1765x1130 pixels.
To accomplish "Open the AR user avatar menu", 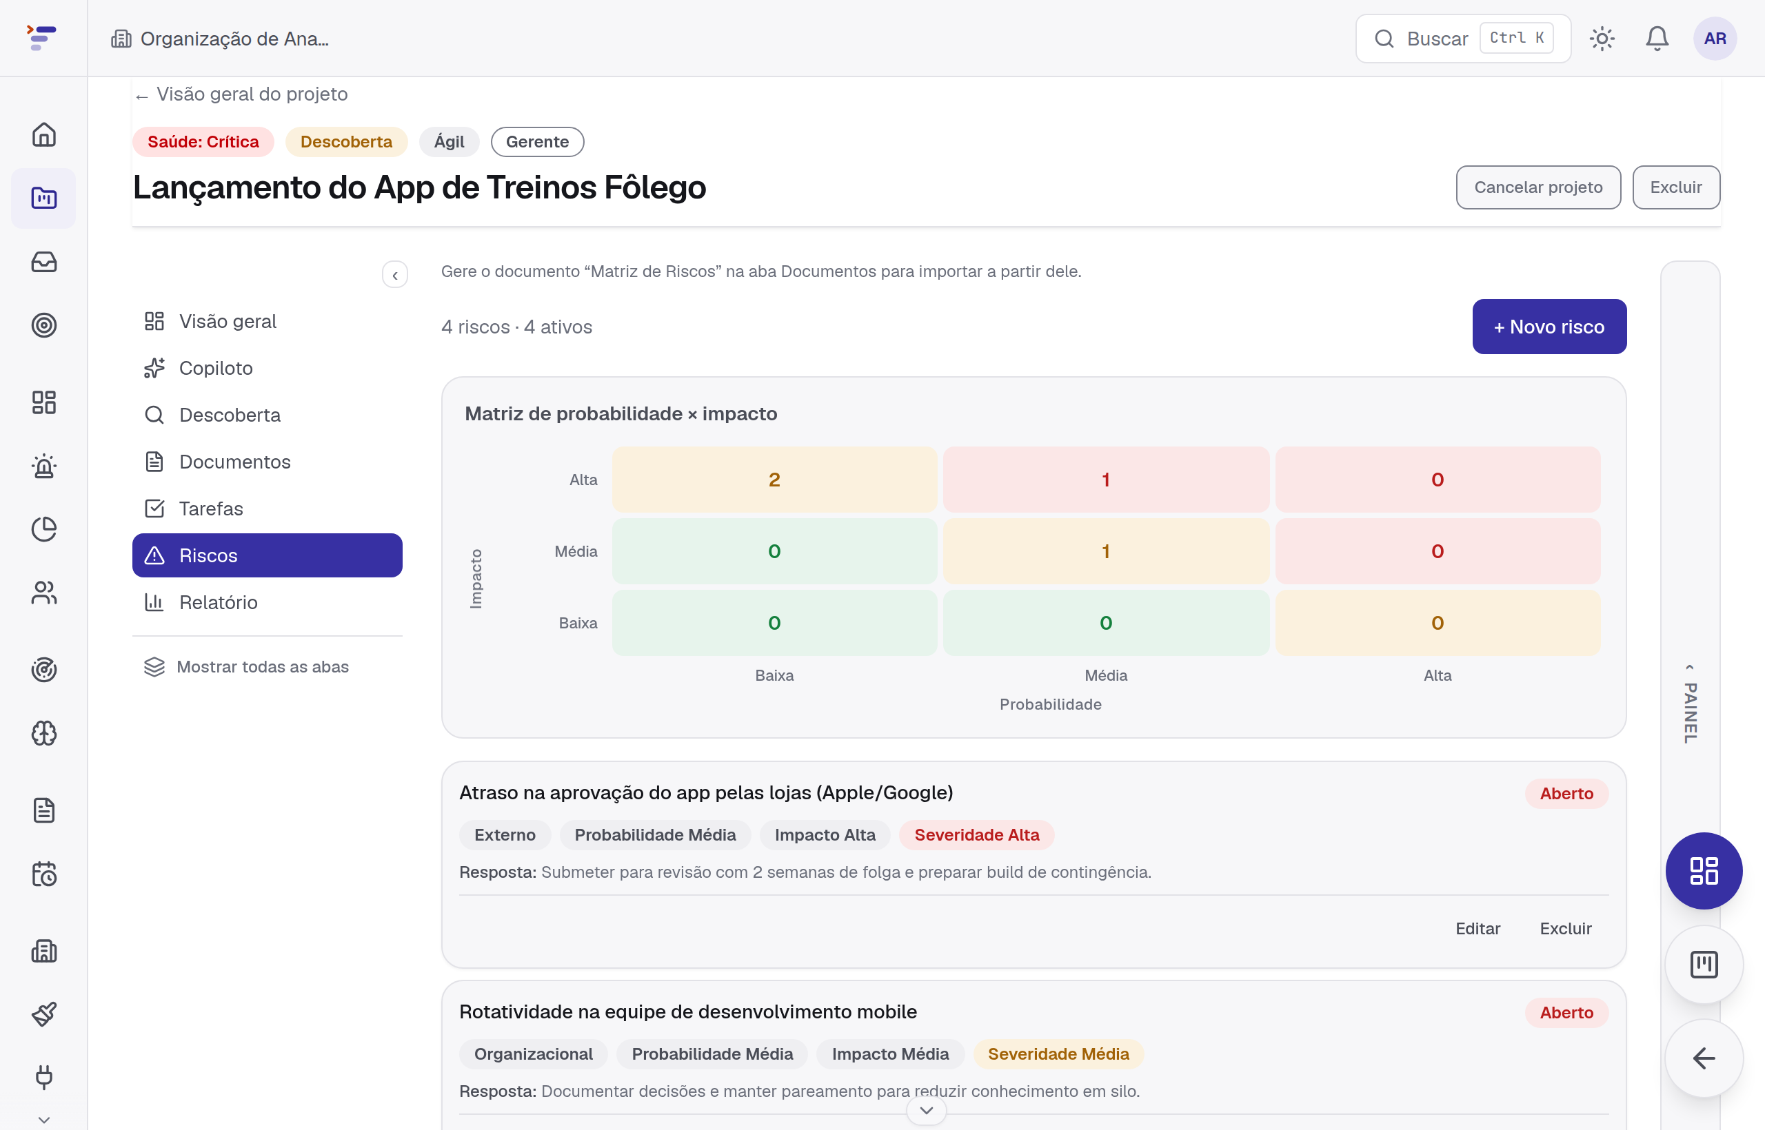I will point(1715,38).
